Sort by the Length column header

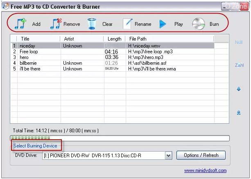[x=115, y=39]
